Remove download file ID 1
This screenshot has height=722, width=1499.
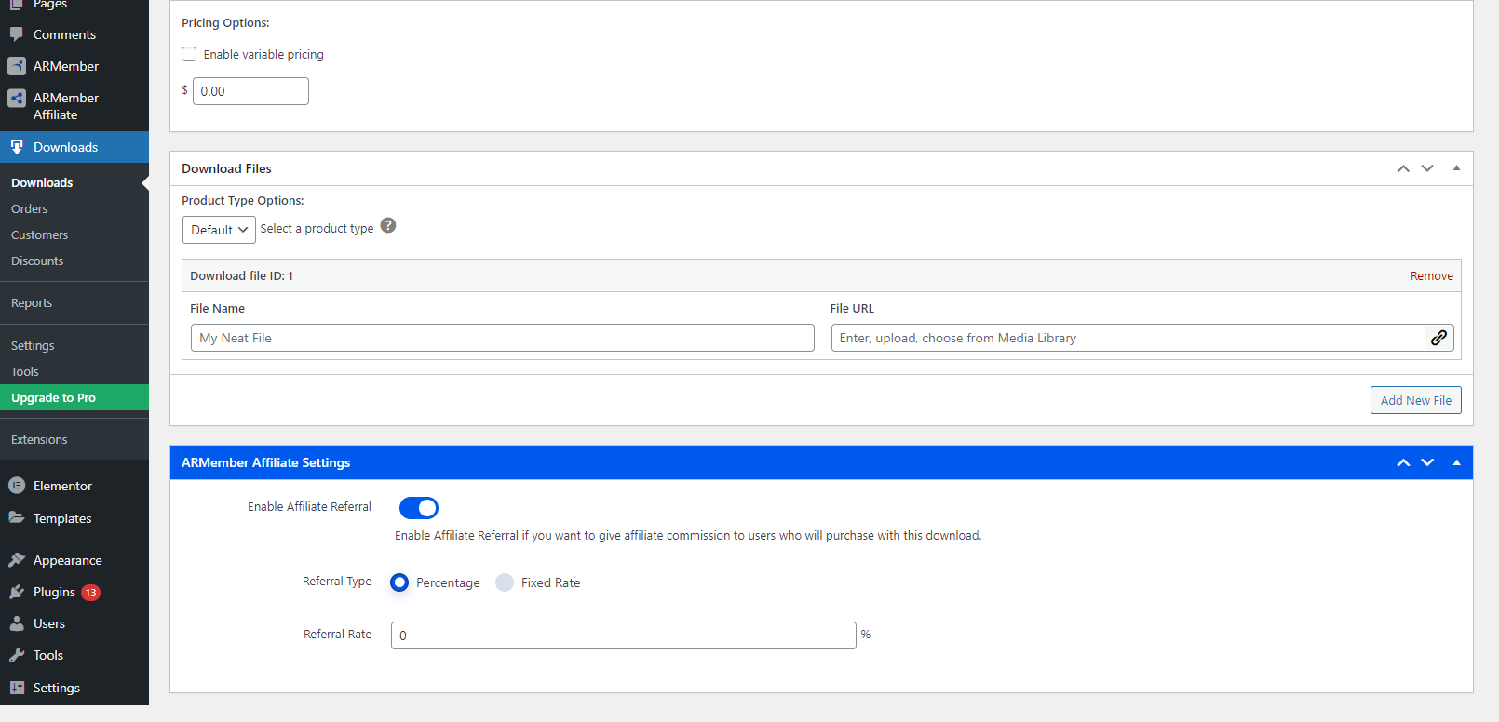coord(1431,275)
